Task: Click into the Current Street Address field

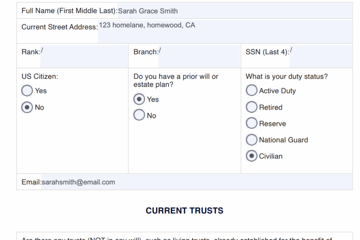Action: [x=225, y=32]
